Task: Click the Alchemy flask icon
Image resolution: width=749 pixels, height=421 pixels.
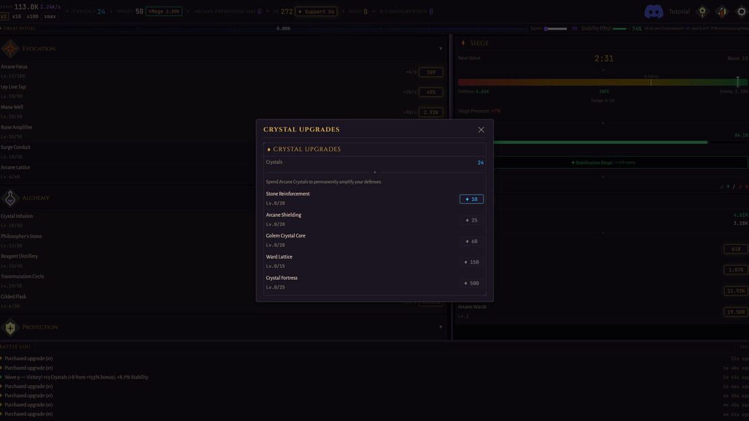Action: pos(10,198)
